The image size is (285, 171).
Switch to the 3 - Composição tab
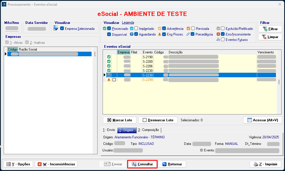148,130
